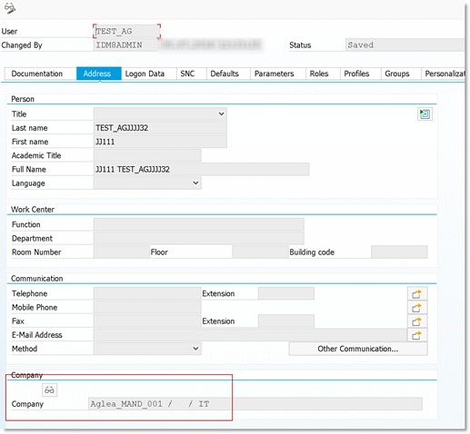Click the Other Communication... button
This screenshot has height=434, width=470.
coord(358,349)
